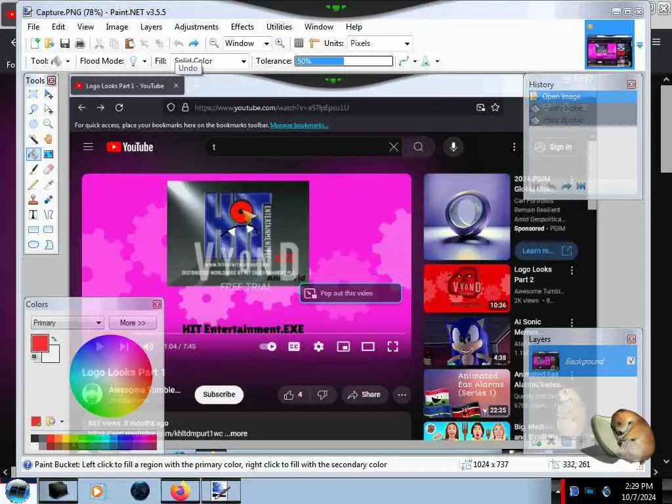Image resolution: width=672 pixels, height=504 pixels.
Task: Select the Rectangle Select tool
Action: click(33, 94)
